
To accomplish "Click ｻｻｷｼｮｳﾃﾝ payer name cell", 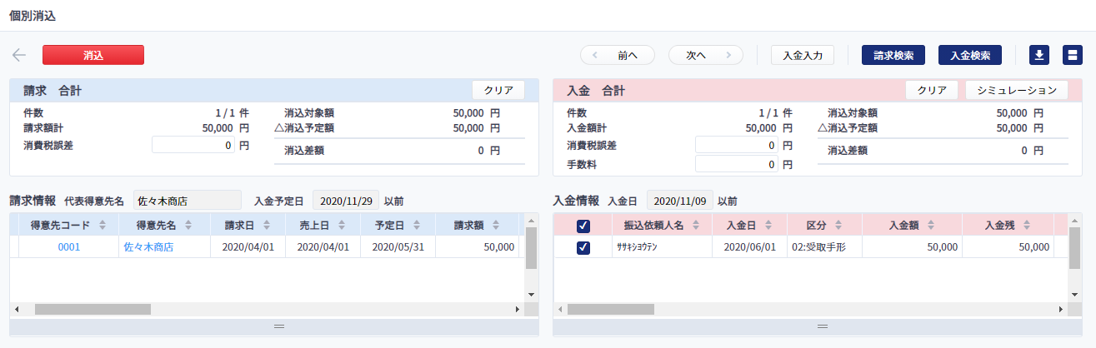I will (662, 247).
